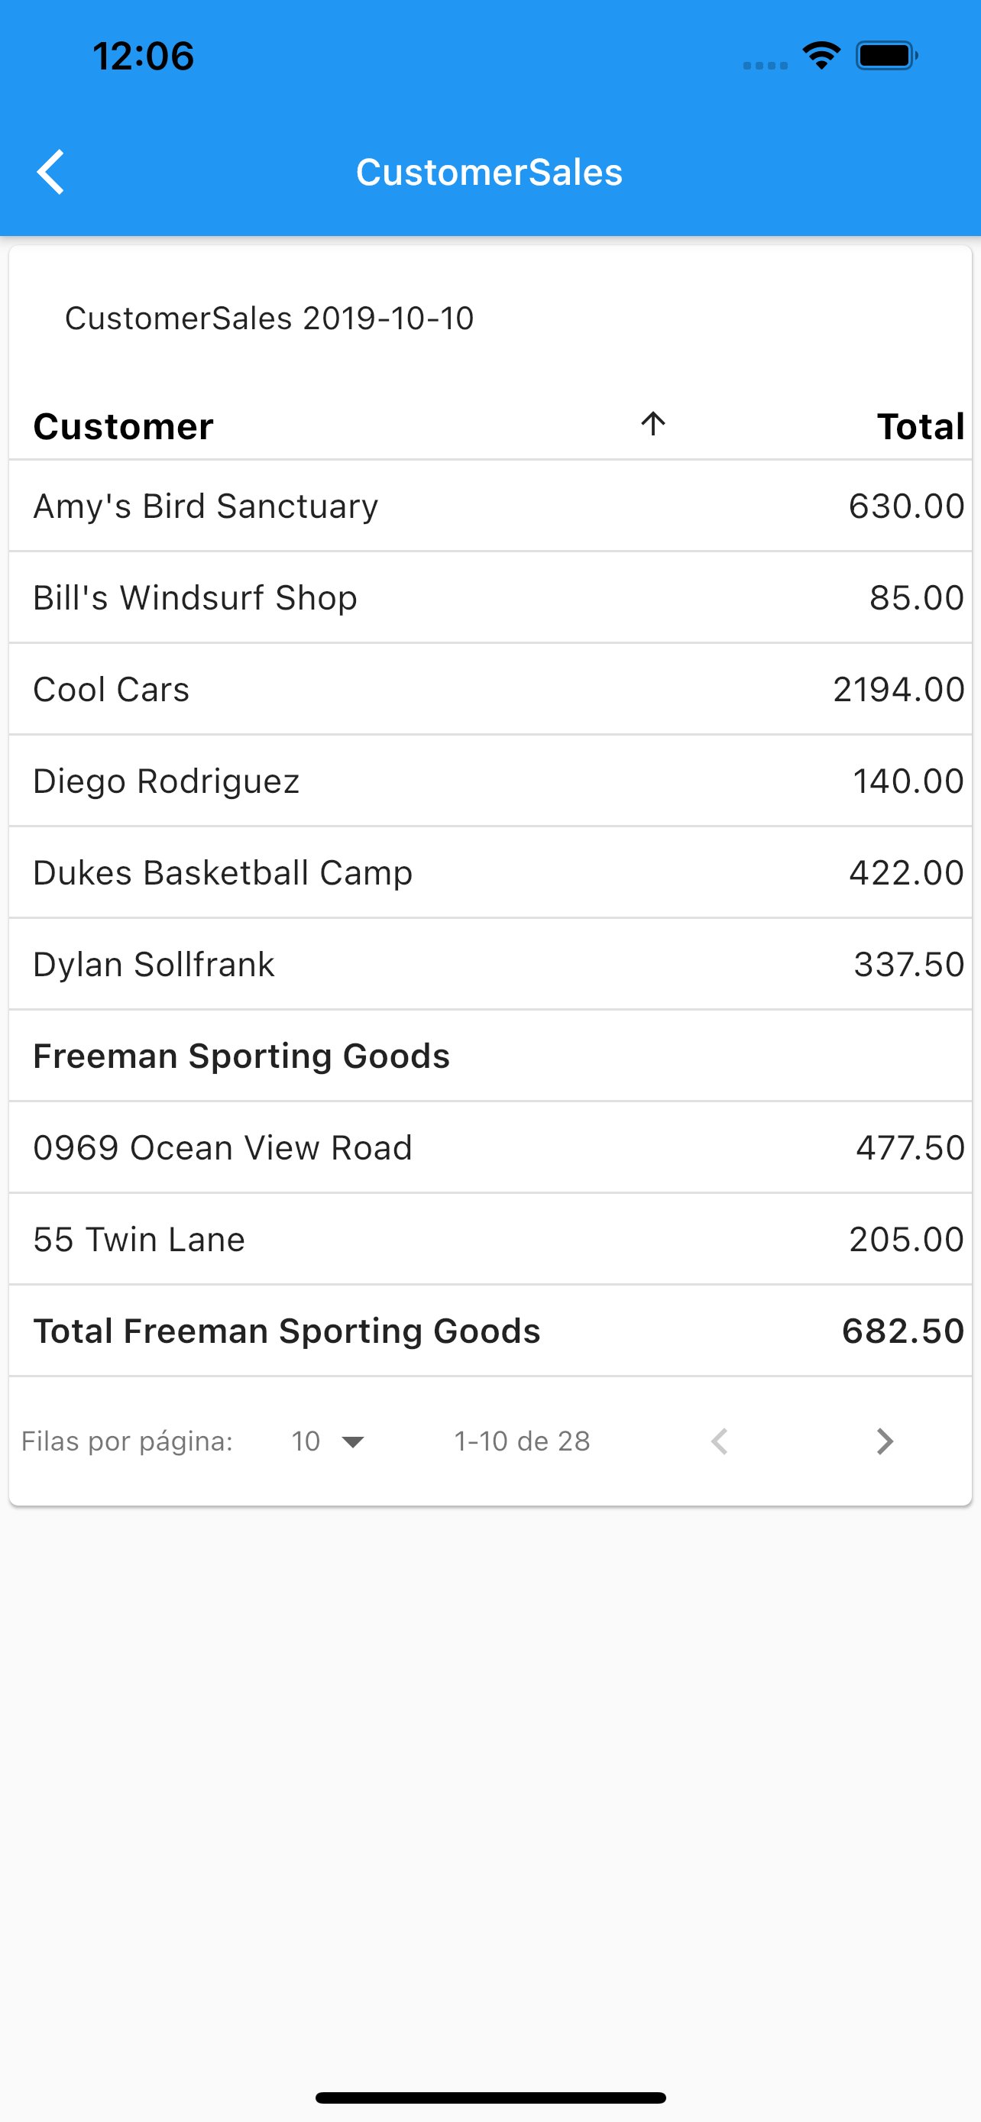Select Bill's Windsurf Shop row
The image size is (981, 2122).
[490, 597]
